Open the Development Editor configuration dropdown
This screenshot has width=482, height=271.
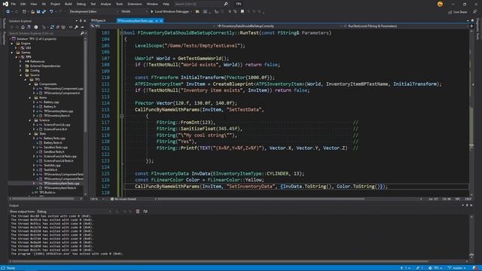(x=93, y=12)
